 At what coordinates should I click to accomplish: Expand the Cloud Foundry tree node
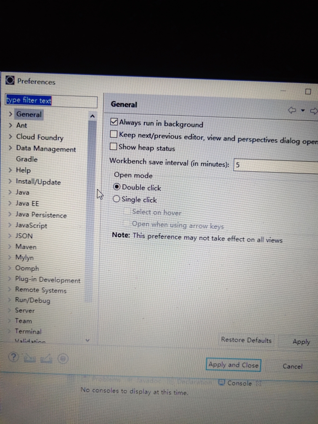[x=10, y=136]
